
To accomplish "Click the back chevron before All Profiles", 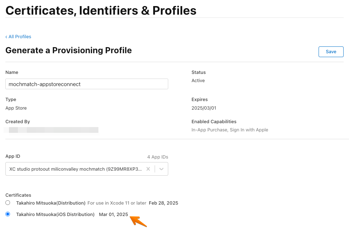I will point(6,37).
